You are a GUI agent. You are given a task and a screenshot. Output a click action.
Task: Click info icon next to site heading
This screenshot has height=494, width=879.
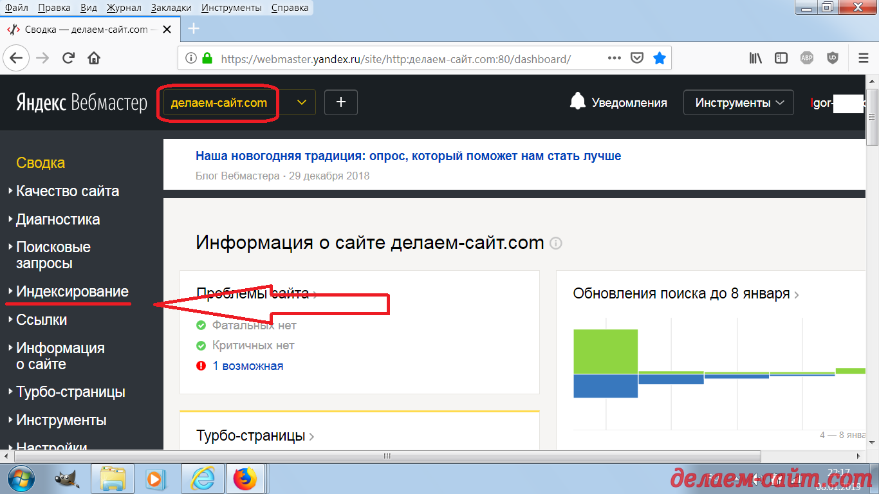[556, 244]
